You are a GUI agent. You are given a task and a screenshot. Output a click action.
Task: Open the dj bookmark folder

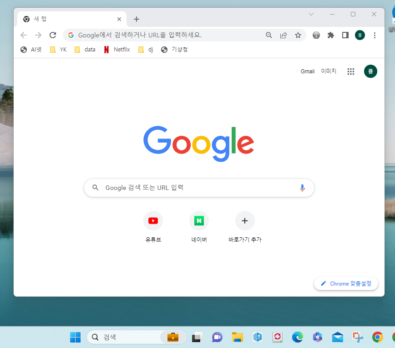[x=146, y=50]
